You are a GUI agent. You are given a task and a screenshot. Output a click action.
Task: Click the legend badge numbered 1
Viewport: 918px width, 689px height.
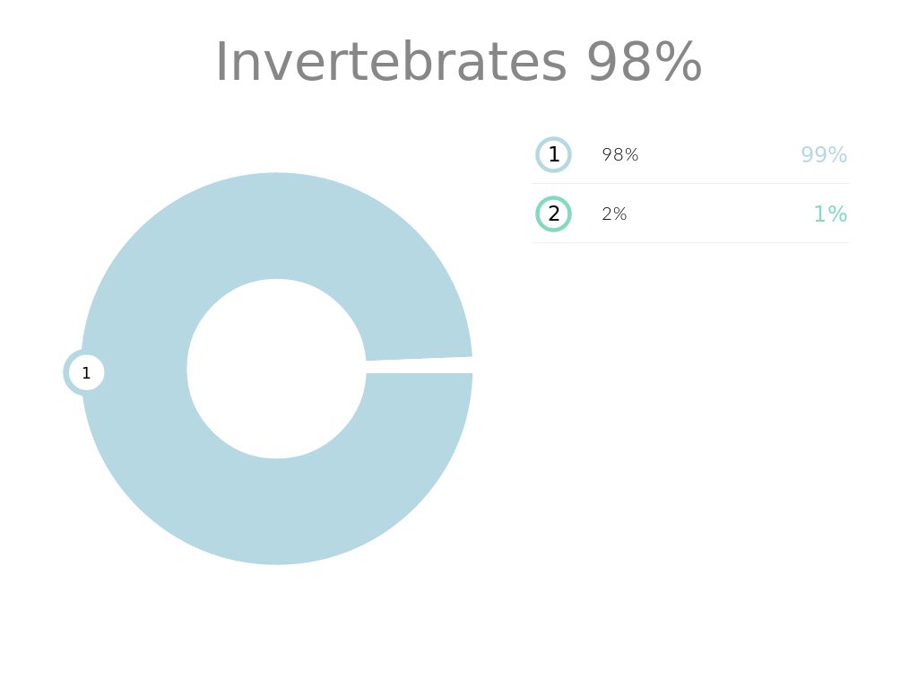pos(553,155)
